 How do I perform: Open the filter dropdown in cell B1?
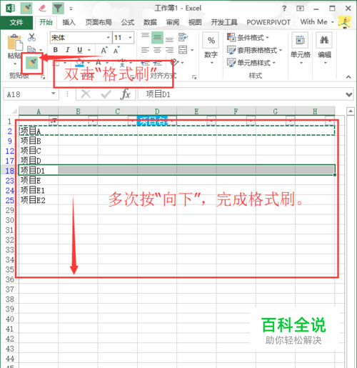pyautogui.click(x=93, y=121)
